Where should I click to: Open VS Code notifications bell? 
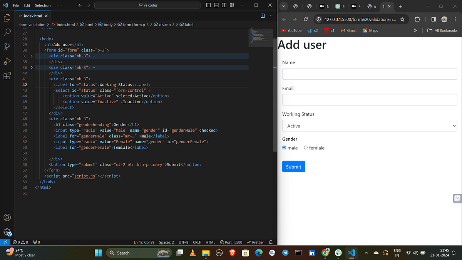(x=271, y=242)
